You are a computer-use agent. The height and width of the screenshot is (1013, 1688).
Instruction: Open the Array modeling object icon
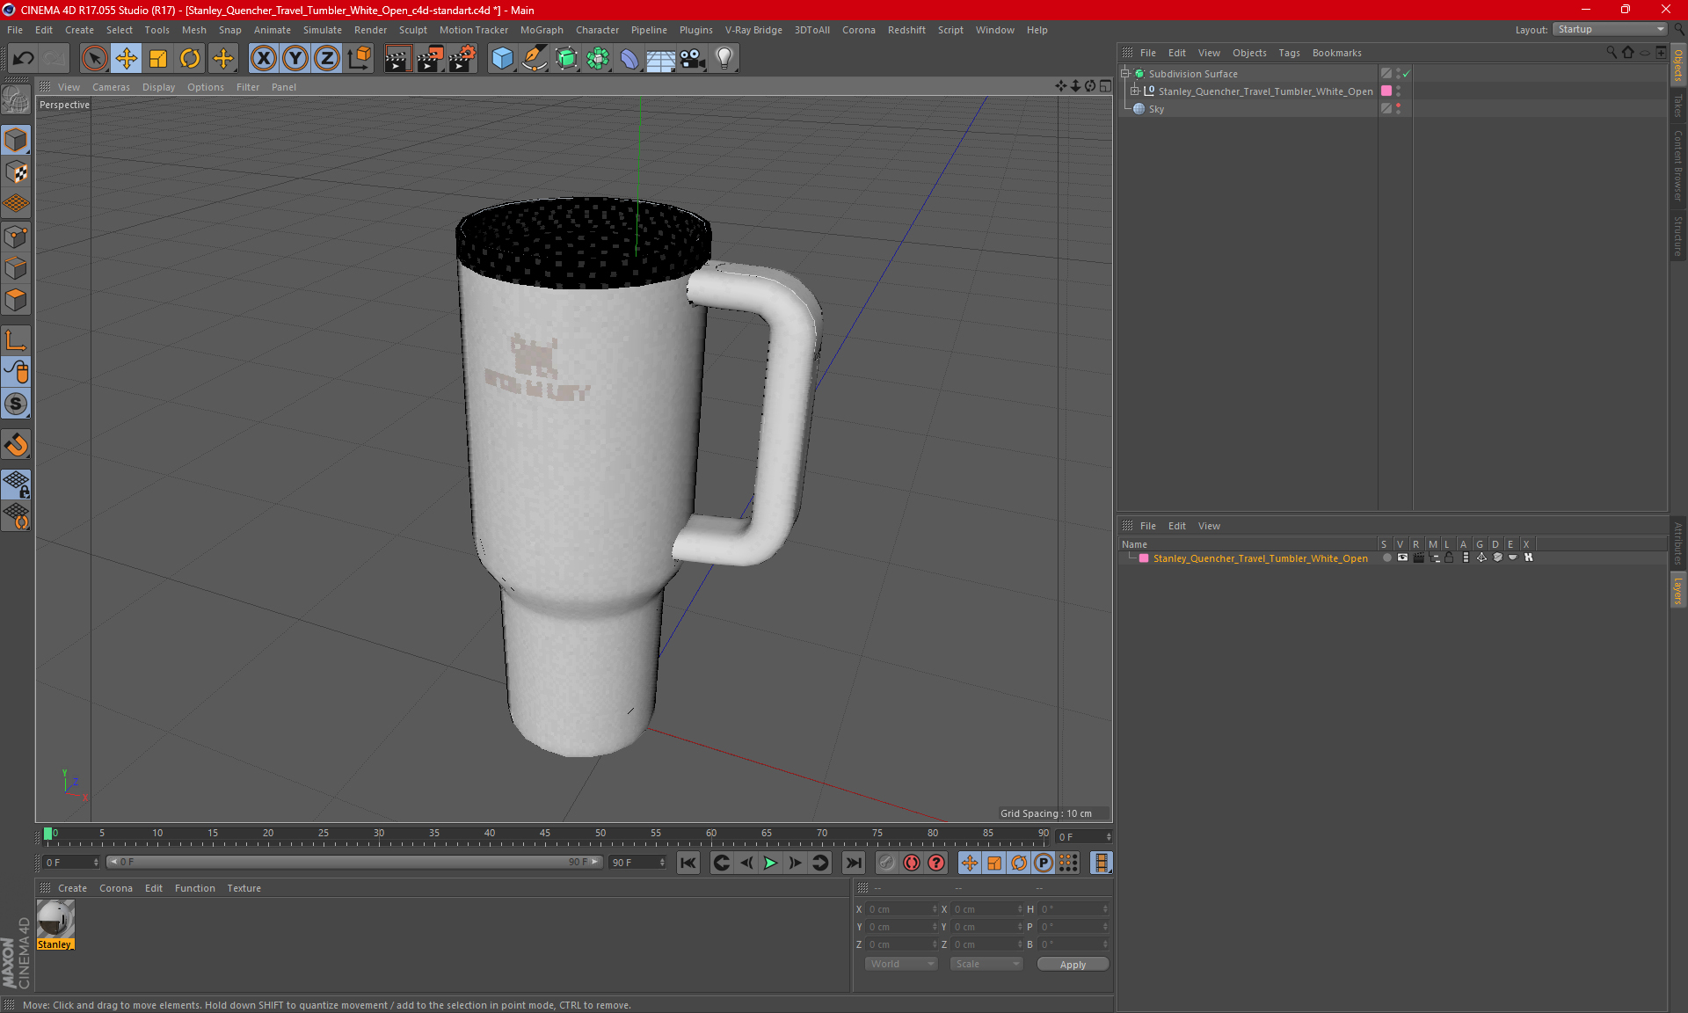(x=598, y=59)
